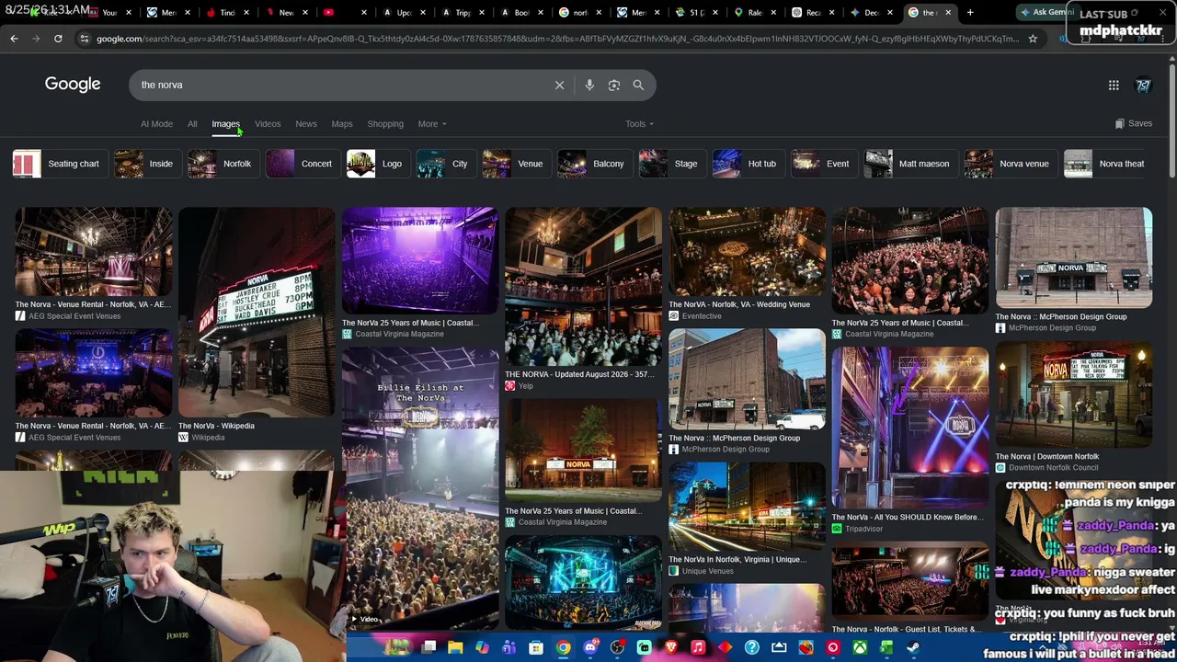1177x662 pixels.
Task: Open Excel from the taskbar
Action: click(886, 647)
